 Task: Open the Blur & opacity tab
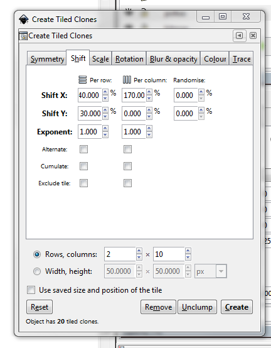[173, 59]
